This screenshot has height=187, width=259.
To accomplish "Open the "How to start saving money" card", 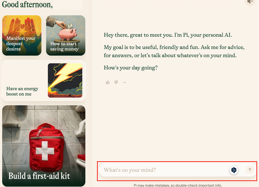I will pyautogui.click(x=66, y=35).
